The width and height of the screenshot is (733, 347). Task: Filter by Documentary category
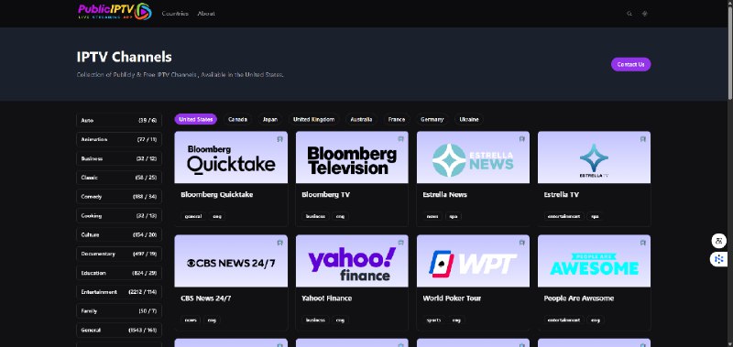(x=119, y=254)
